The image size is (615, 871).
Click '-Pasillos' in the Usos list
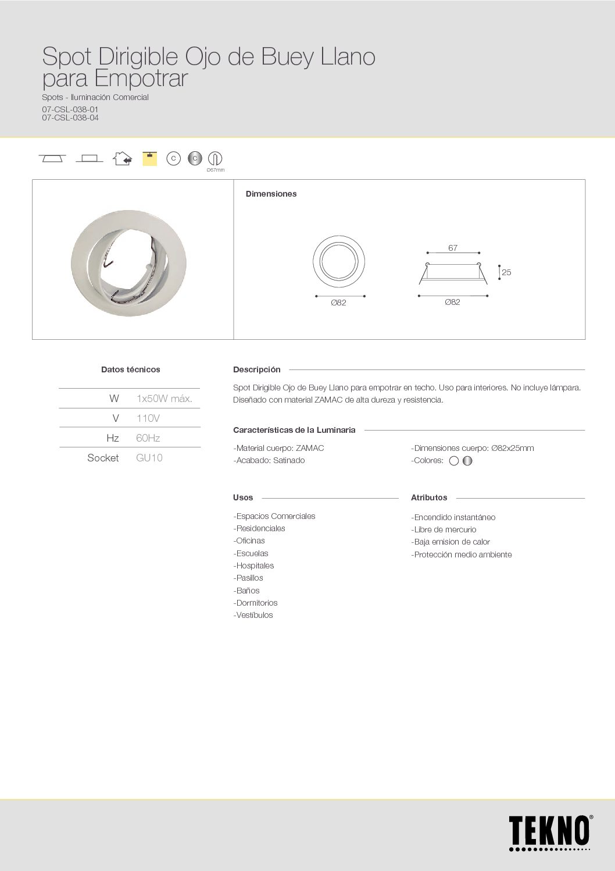coord(248,578)
